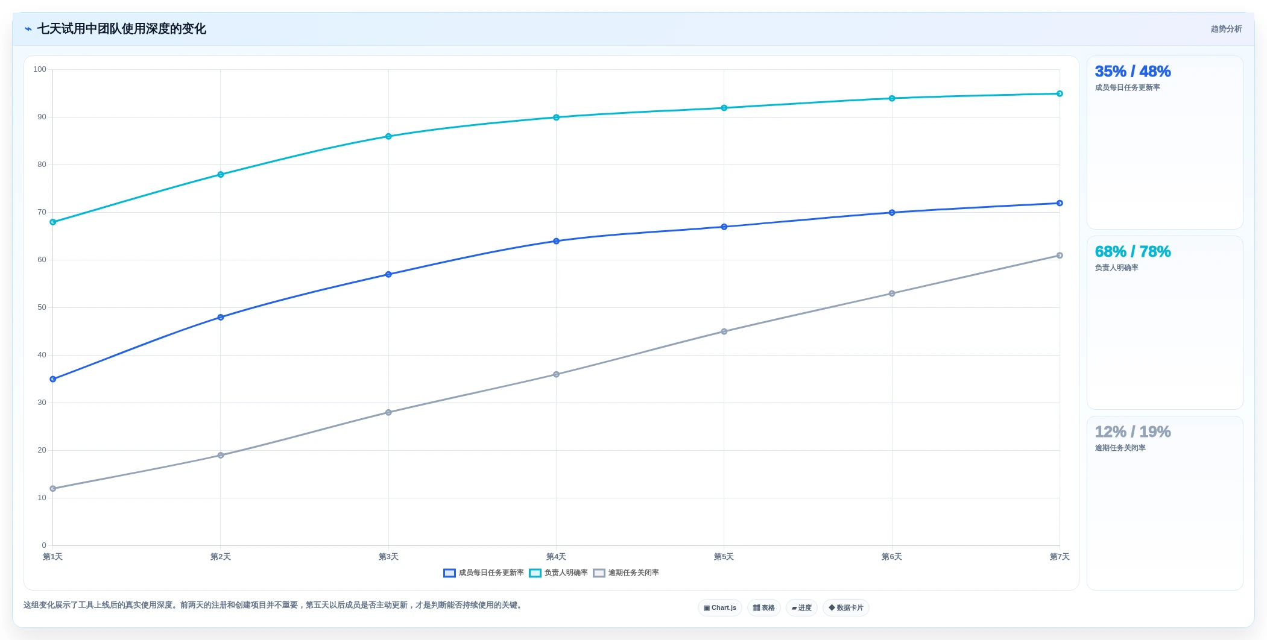Screen dimensions: 1267x640
Task: Select 第4天 point on 负责人明确率 line
Action: pyautogui.click(x=556, y=118)
